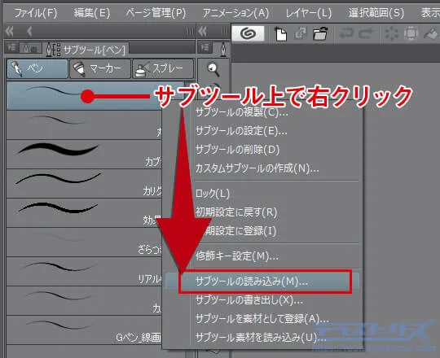Click the CLIP STUDIO spiral icon
This screenshot has width=440, height=358.
click(248, 33)
